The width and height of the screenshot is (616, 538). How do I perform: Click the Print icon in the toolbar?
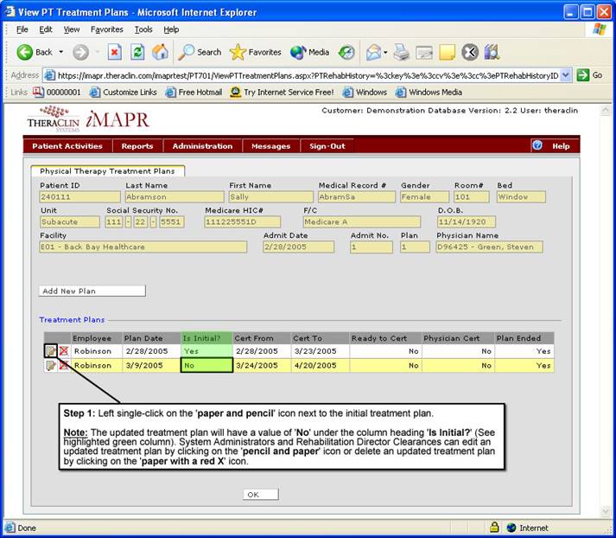click(402, 52)
